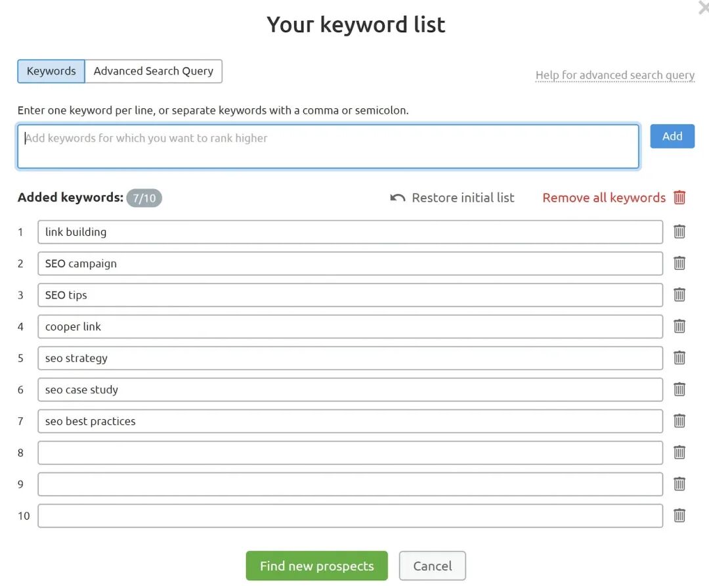Click the restore initial list arrow icon

tap(398, 198)
